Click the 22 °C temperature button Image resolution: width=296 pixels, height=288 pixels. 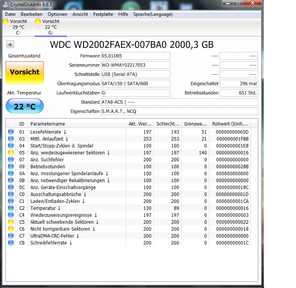click(x=25, y=106)
